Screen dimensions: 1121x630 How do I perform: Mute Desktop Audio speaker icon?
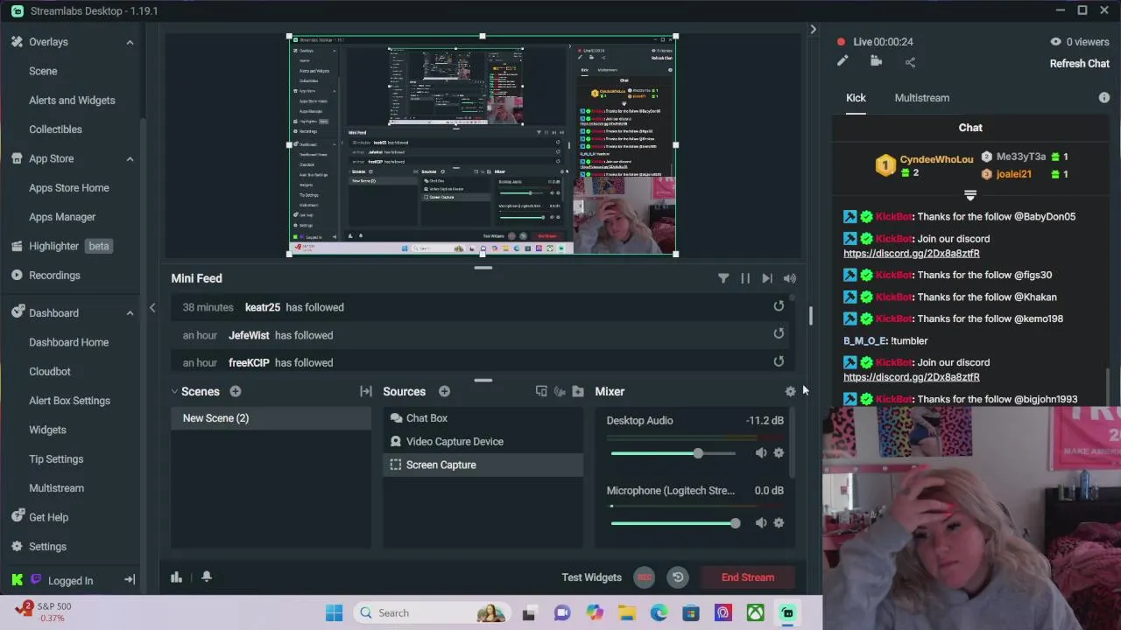pyautogui.click(x=761, y=452)
